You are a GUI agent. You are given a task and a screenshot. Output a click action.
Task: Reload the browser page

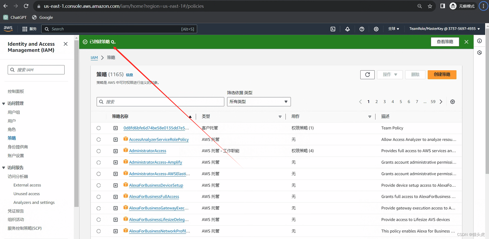pyautogui.click(x=26, y=6)
